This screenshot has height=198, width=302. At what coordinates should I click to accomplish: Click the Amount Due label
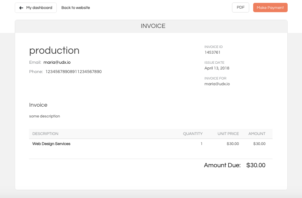[x=222, y=165]
